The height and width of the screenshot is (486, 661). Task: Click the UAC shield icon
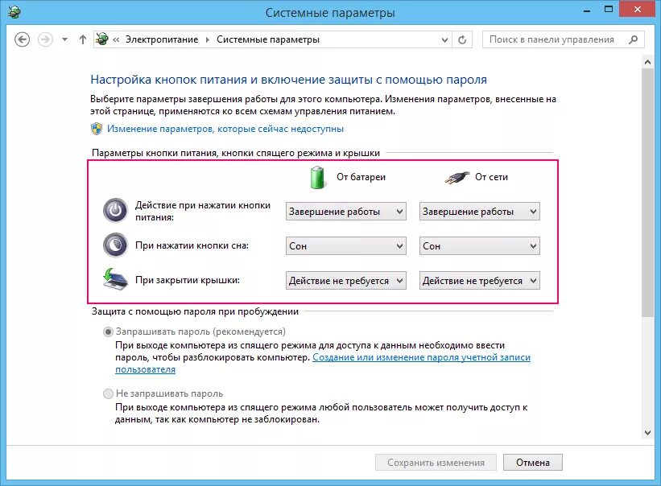[x=97, y=129]
